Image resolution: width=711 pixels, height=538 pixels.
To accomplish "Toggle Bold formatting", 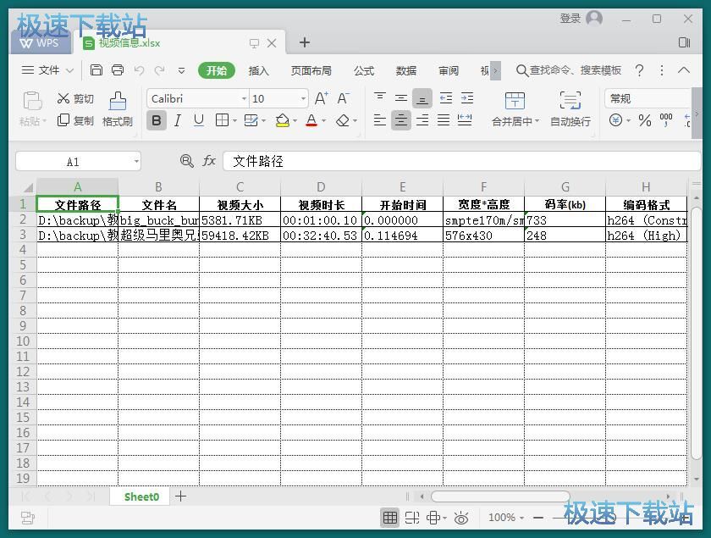I will pyautogui.click(x=157, y=120).
